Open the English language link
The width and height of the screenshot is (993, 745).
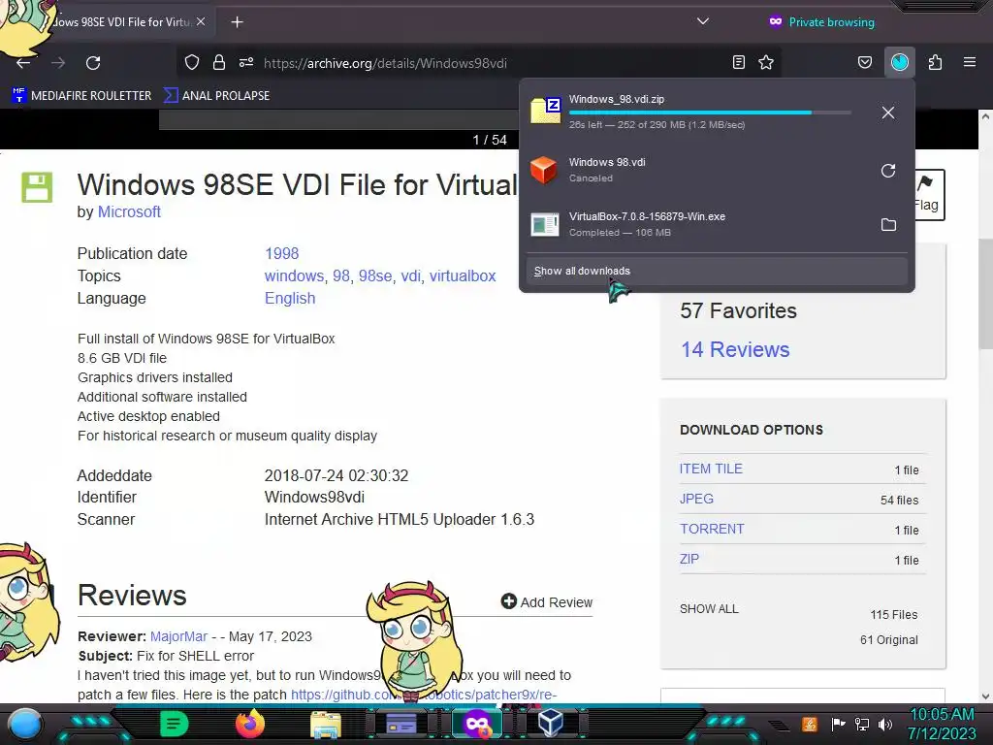[289, 298]
